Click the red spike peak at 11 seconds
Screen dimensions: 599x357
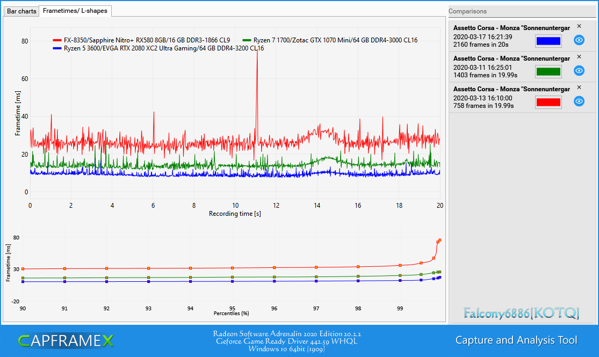[x=257, y=49]
